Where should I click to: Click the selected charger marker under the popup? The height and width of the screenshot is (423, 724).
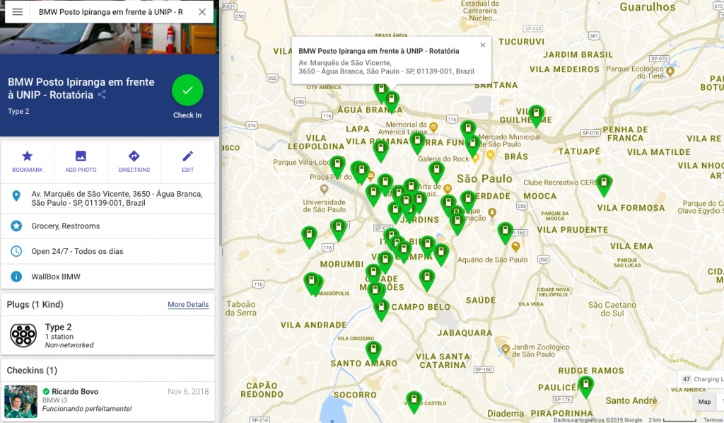(x=392, y=102)
